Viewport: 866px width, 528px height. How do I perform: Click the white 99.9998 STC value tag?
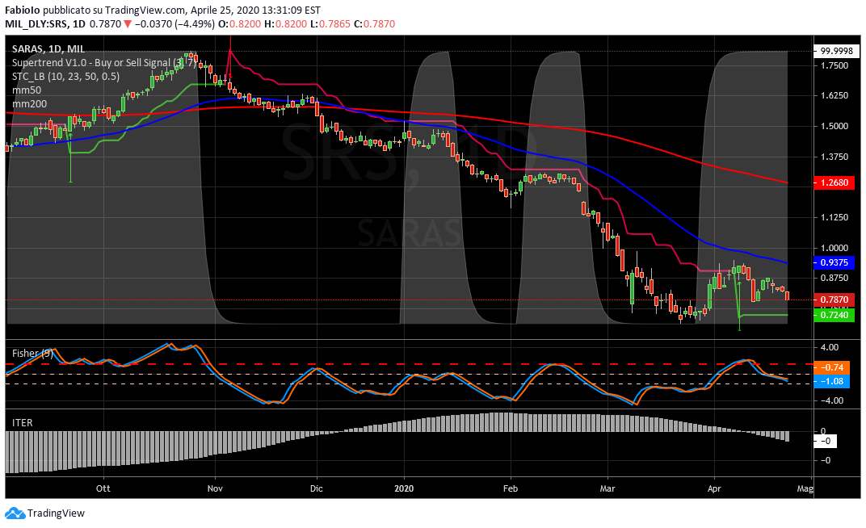[x=833, y=50]
